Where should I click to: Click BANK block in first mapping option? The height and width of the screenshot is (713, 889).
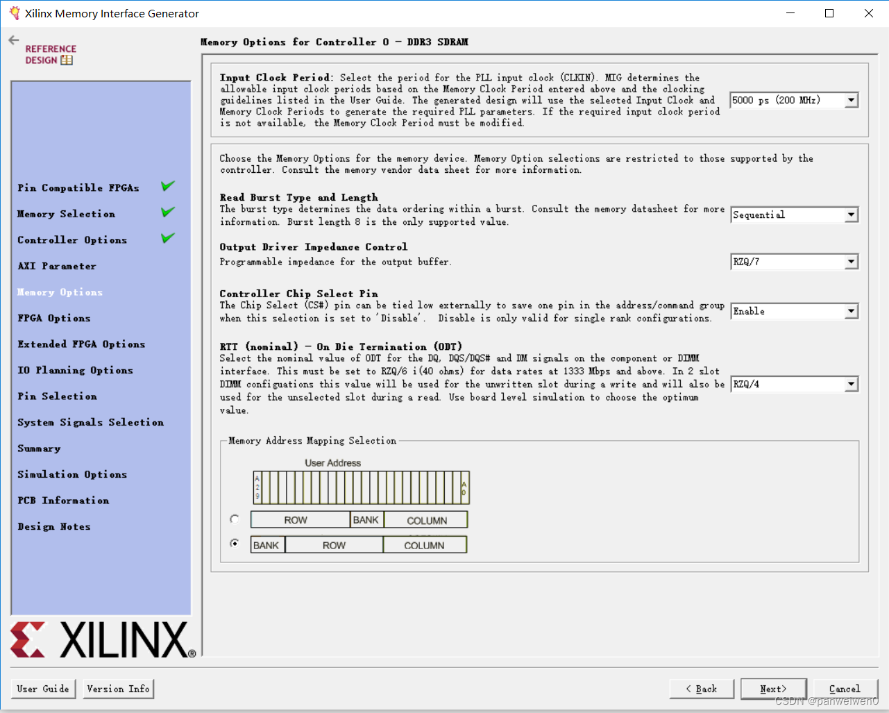coord(366,520)
